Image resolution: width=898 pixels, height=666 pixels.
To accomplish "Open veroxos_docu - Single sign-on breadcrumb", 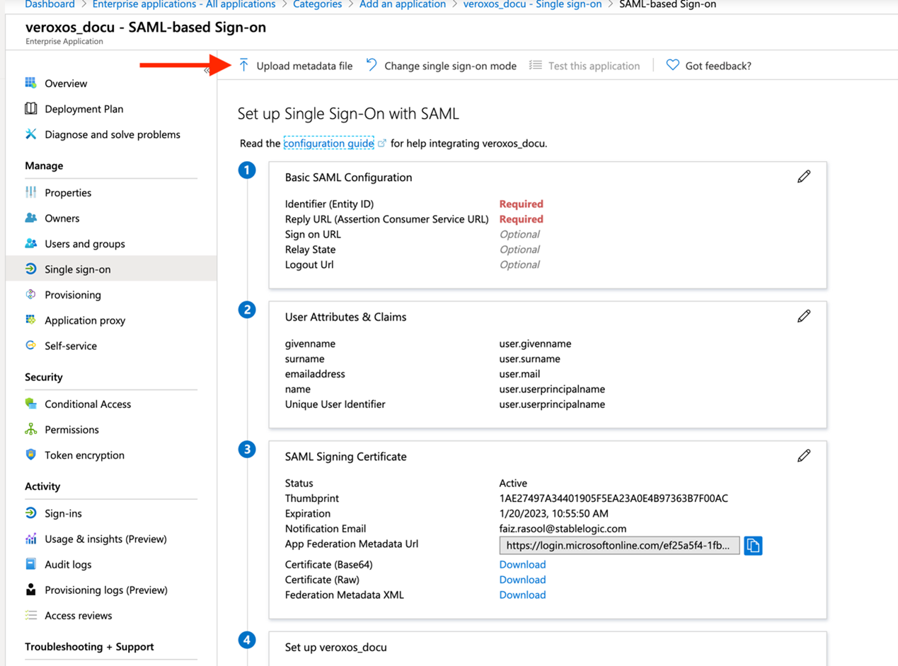I will (532, 4).
